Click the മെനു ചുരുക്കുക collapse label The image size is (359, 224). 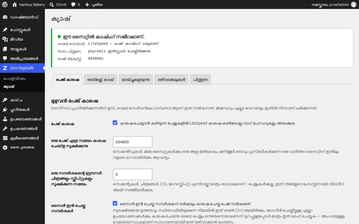tap(22, 147)
